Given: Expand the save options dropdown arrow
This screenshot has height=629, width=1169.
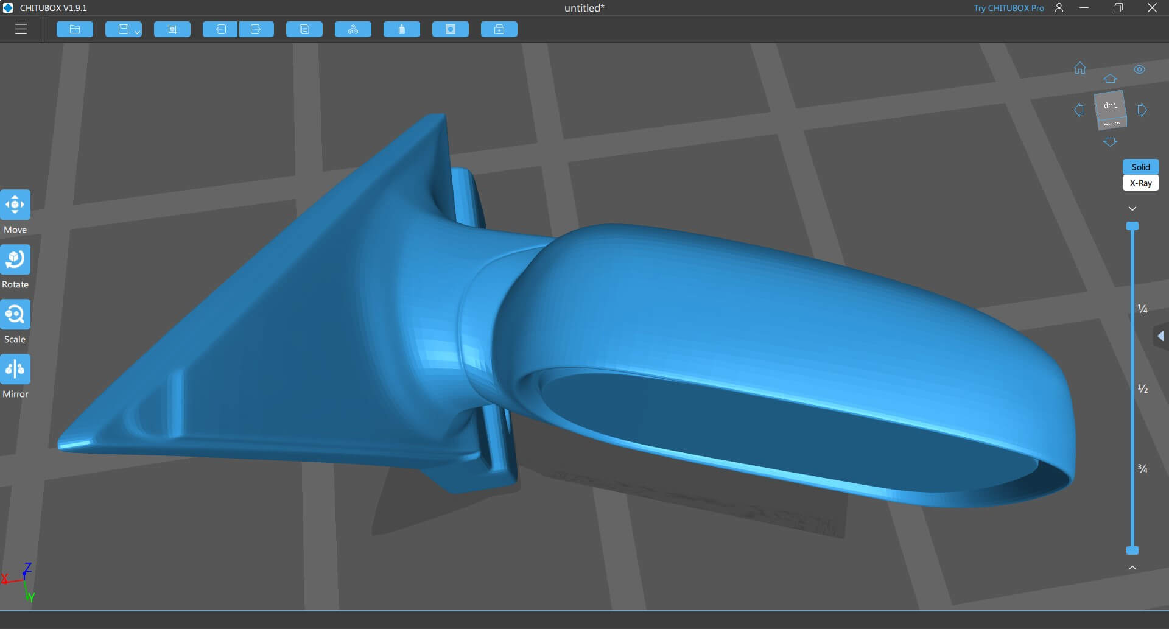Looking at the screenshot, I should [x=137, y=32].
